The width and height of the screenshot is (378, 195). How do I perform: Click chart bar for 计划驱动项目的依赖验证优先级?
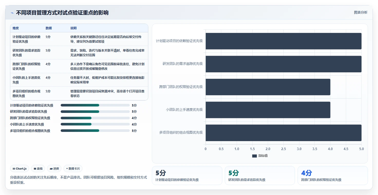click(283, 41)
